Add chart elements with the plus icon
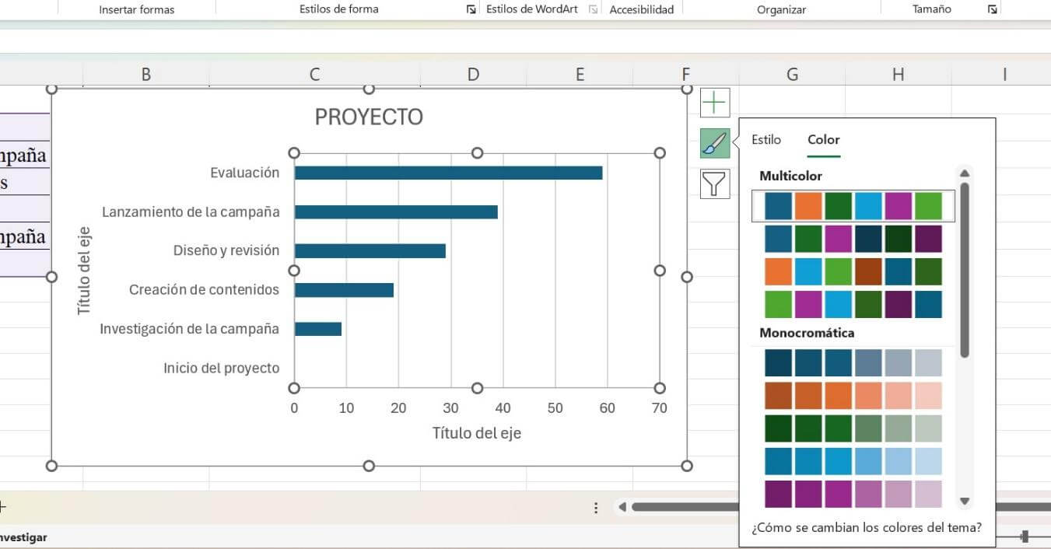1051x549 pixels. click(714, 102)
